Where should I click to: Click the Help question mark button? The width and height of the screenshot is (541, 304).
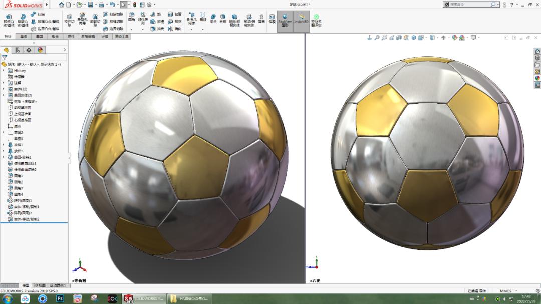[x=512, y=4]
